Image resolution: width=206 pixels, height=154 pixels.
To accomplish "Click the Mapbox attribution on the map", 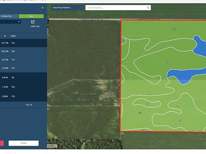I will pyautogui.click(x=52, y=146).
